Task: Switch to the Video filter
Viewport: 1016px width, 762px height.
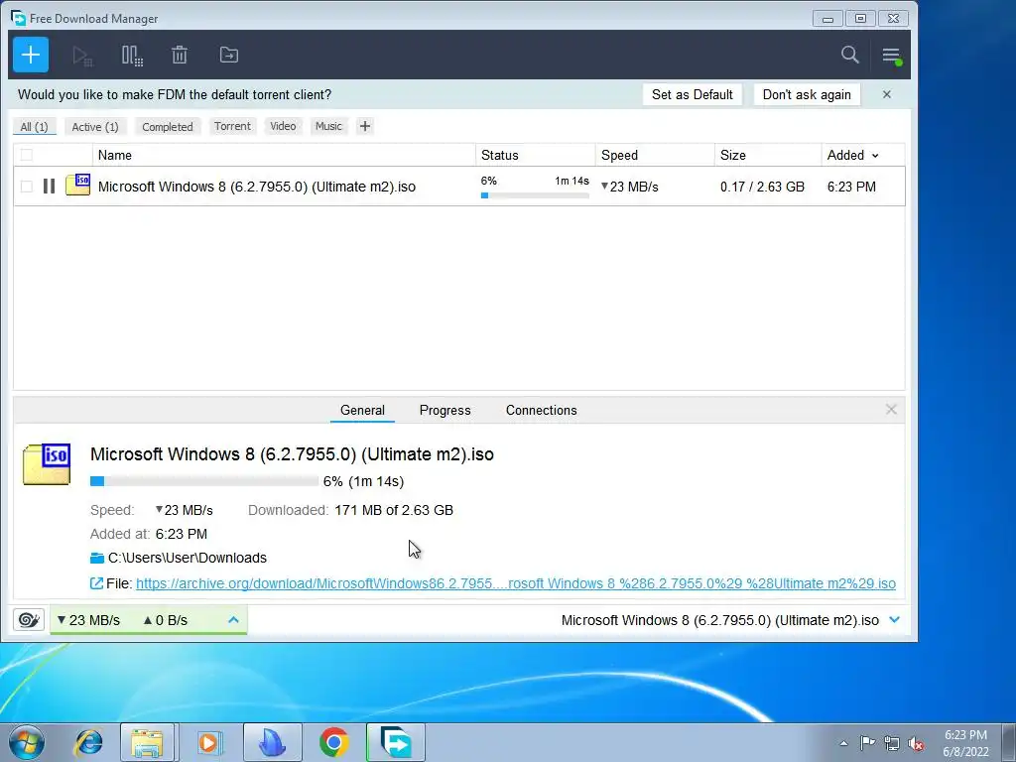Action: [283, 126]
